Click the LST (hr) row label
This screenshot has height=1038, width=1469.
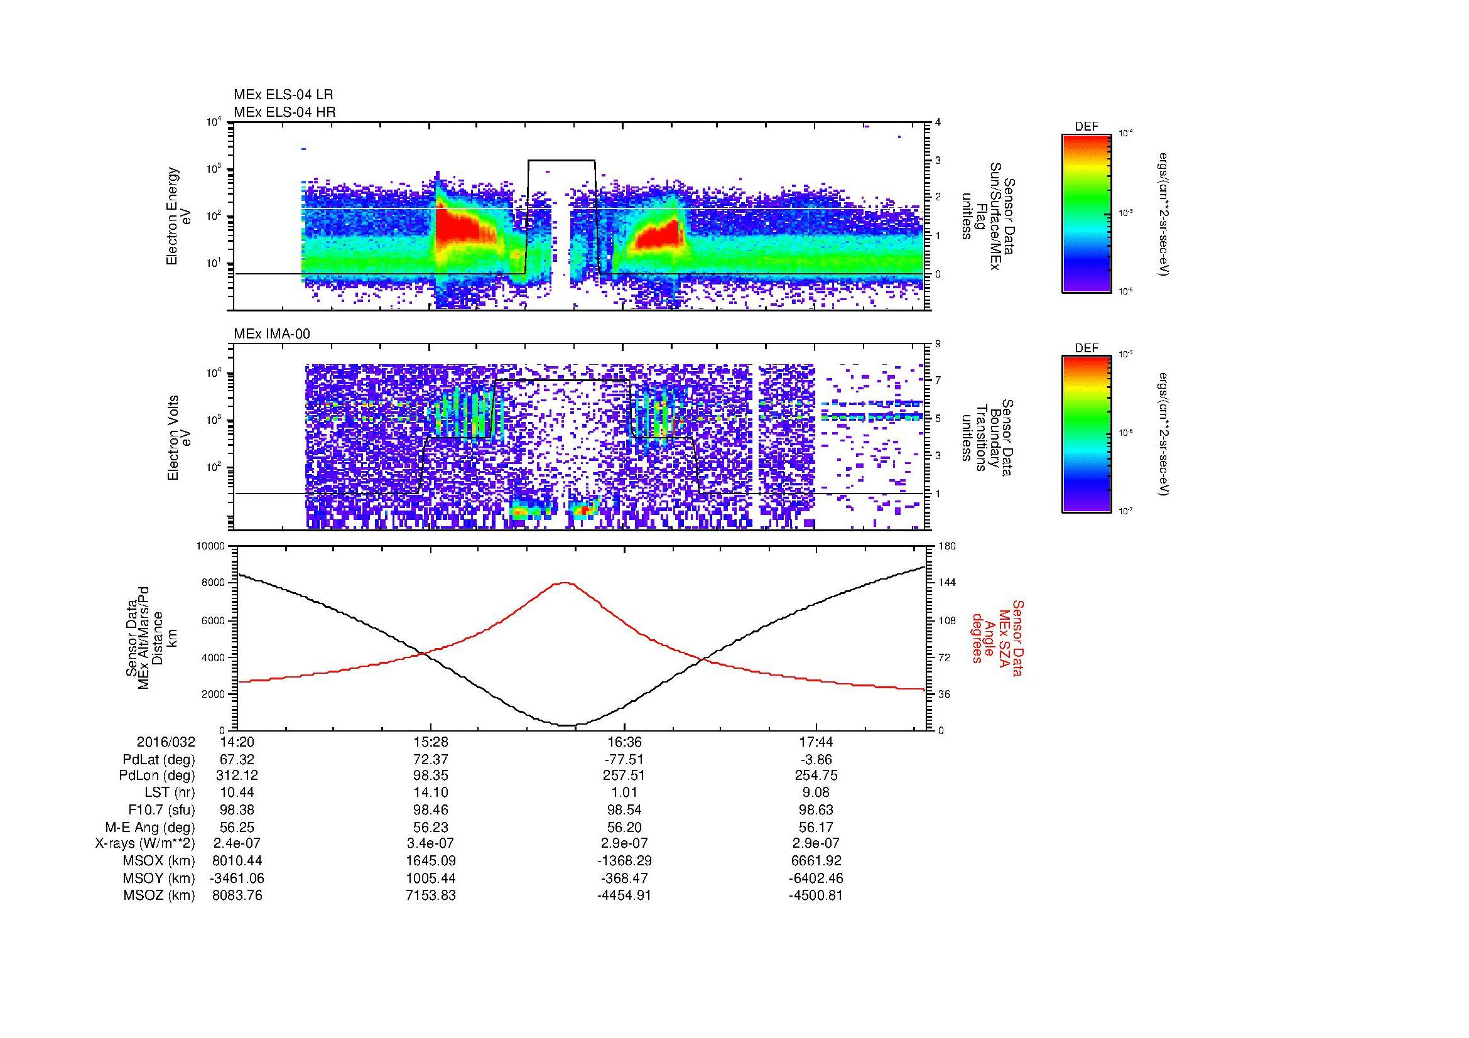coord(170,793)
